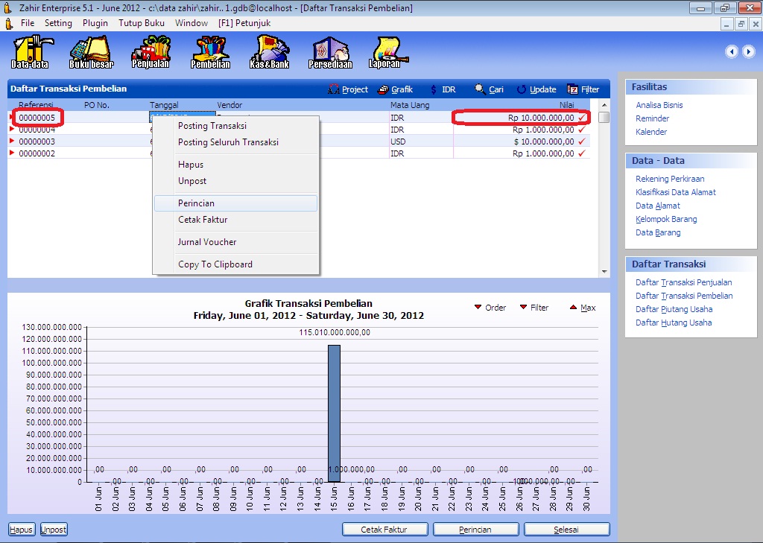Viewport: 763px width, 543px height.
Task: Open the Pembelian module icon
Action: (210, 52)
